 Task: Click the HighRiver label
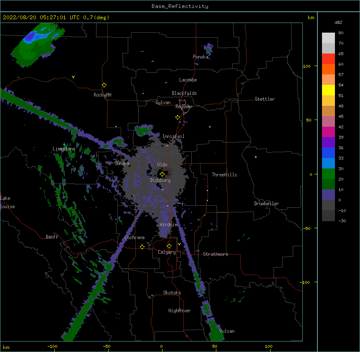click(x=180, y=311)
